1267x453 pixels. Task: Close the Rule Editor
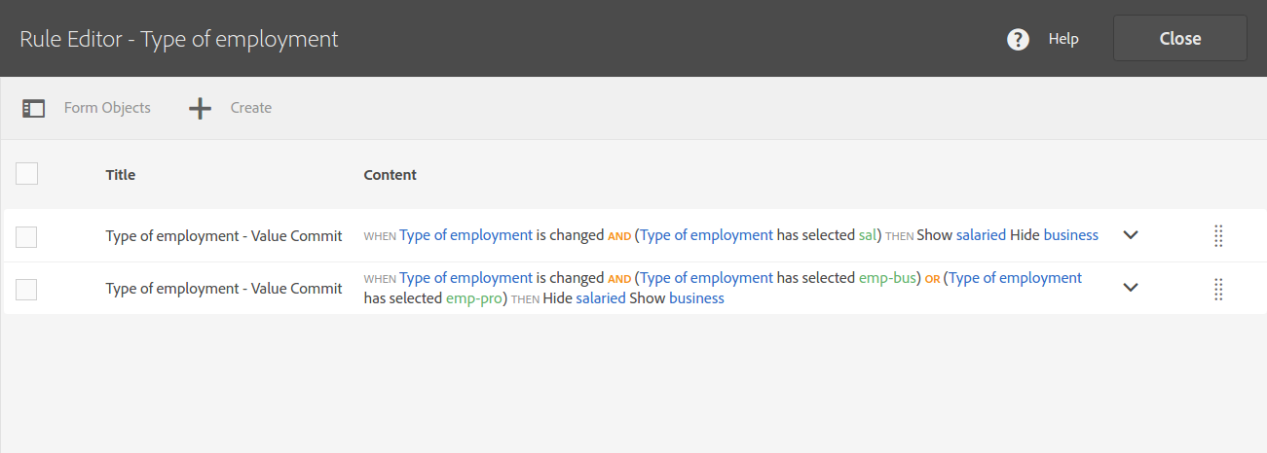click(x=1180, y=39)
